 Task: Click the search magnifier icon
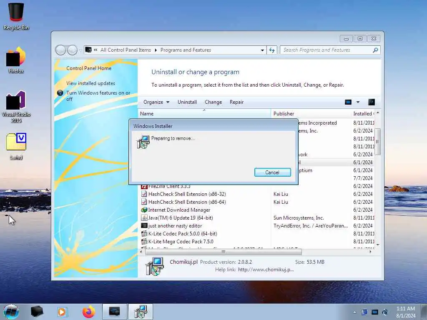375,50
